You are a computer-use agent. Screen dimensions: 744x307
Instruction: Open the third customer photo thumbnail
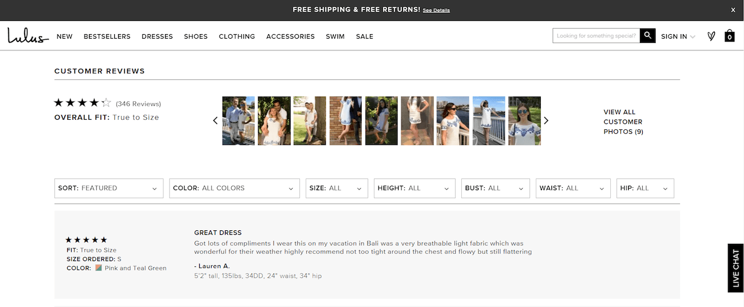coord(310,121)
